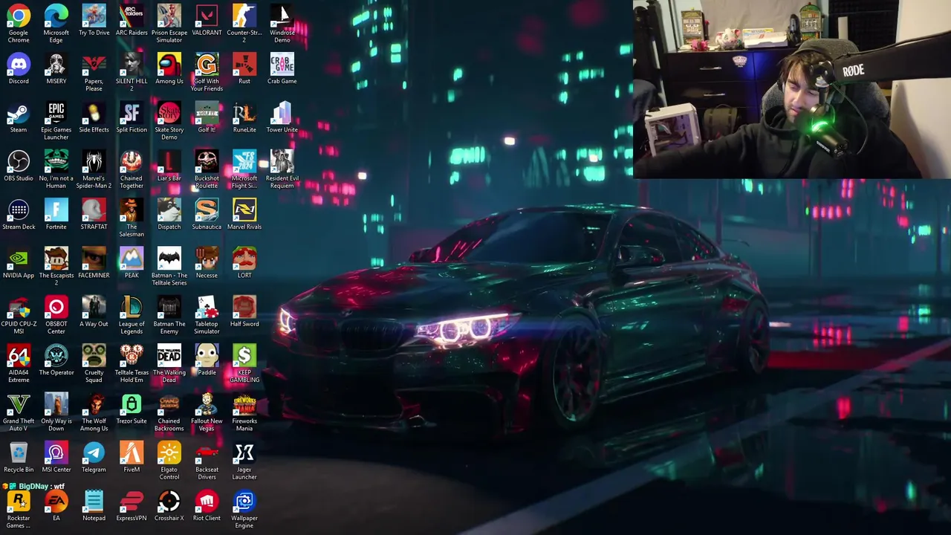Open the Crab Game shortcut

[x=282, y=68]
